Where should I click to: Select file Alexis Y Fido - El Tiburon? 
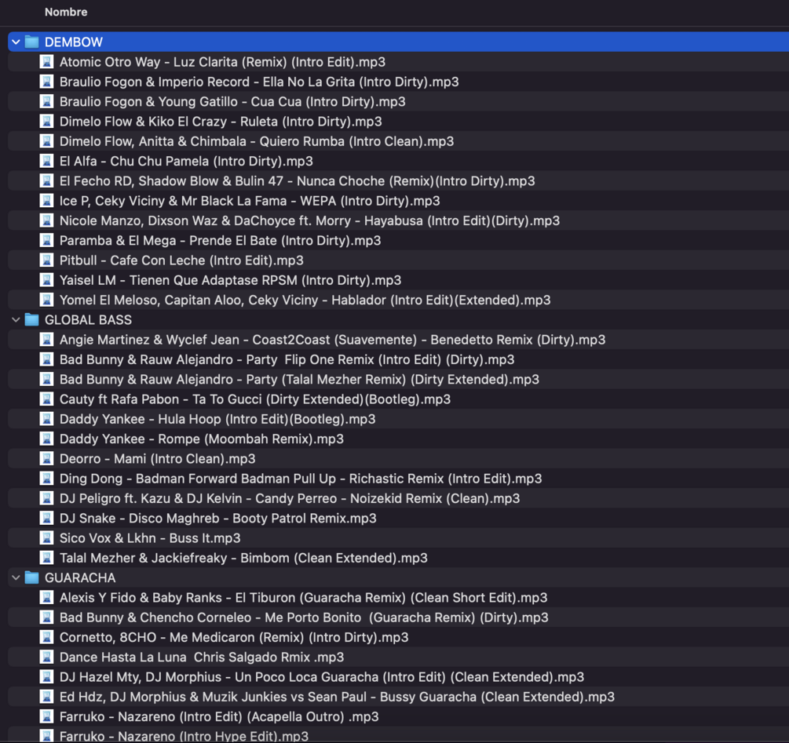pyautogui.click(x=303, y=598)
